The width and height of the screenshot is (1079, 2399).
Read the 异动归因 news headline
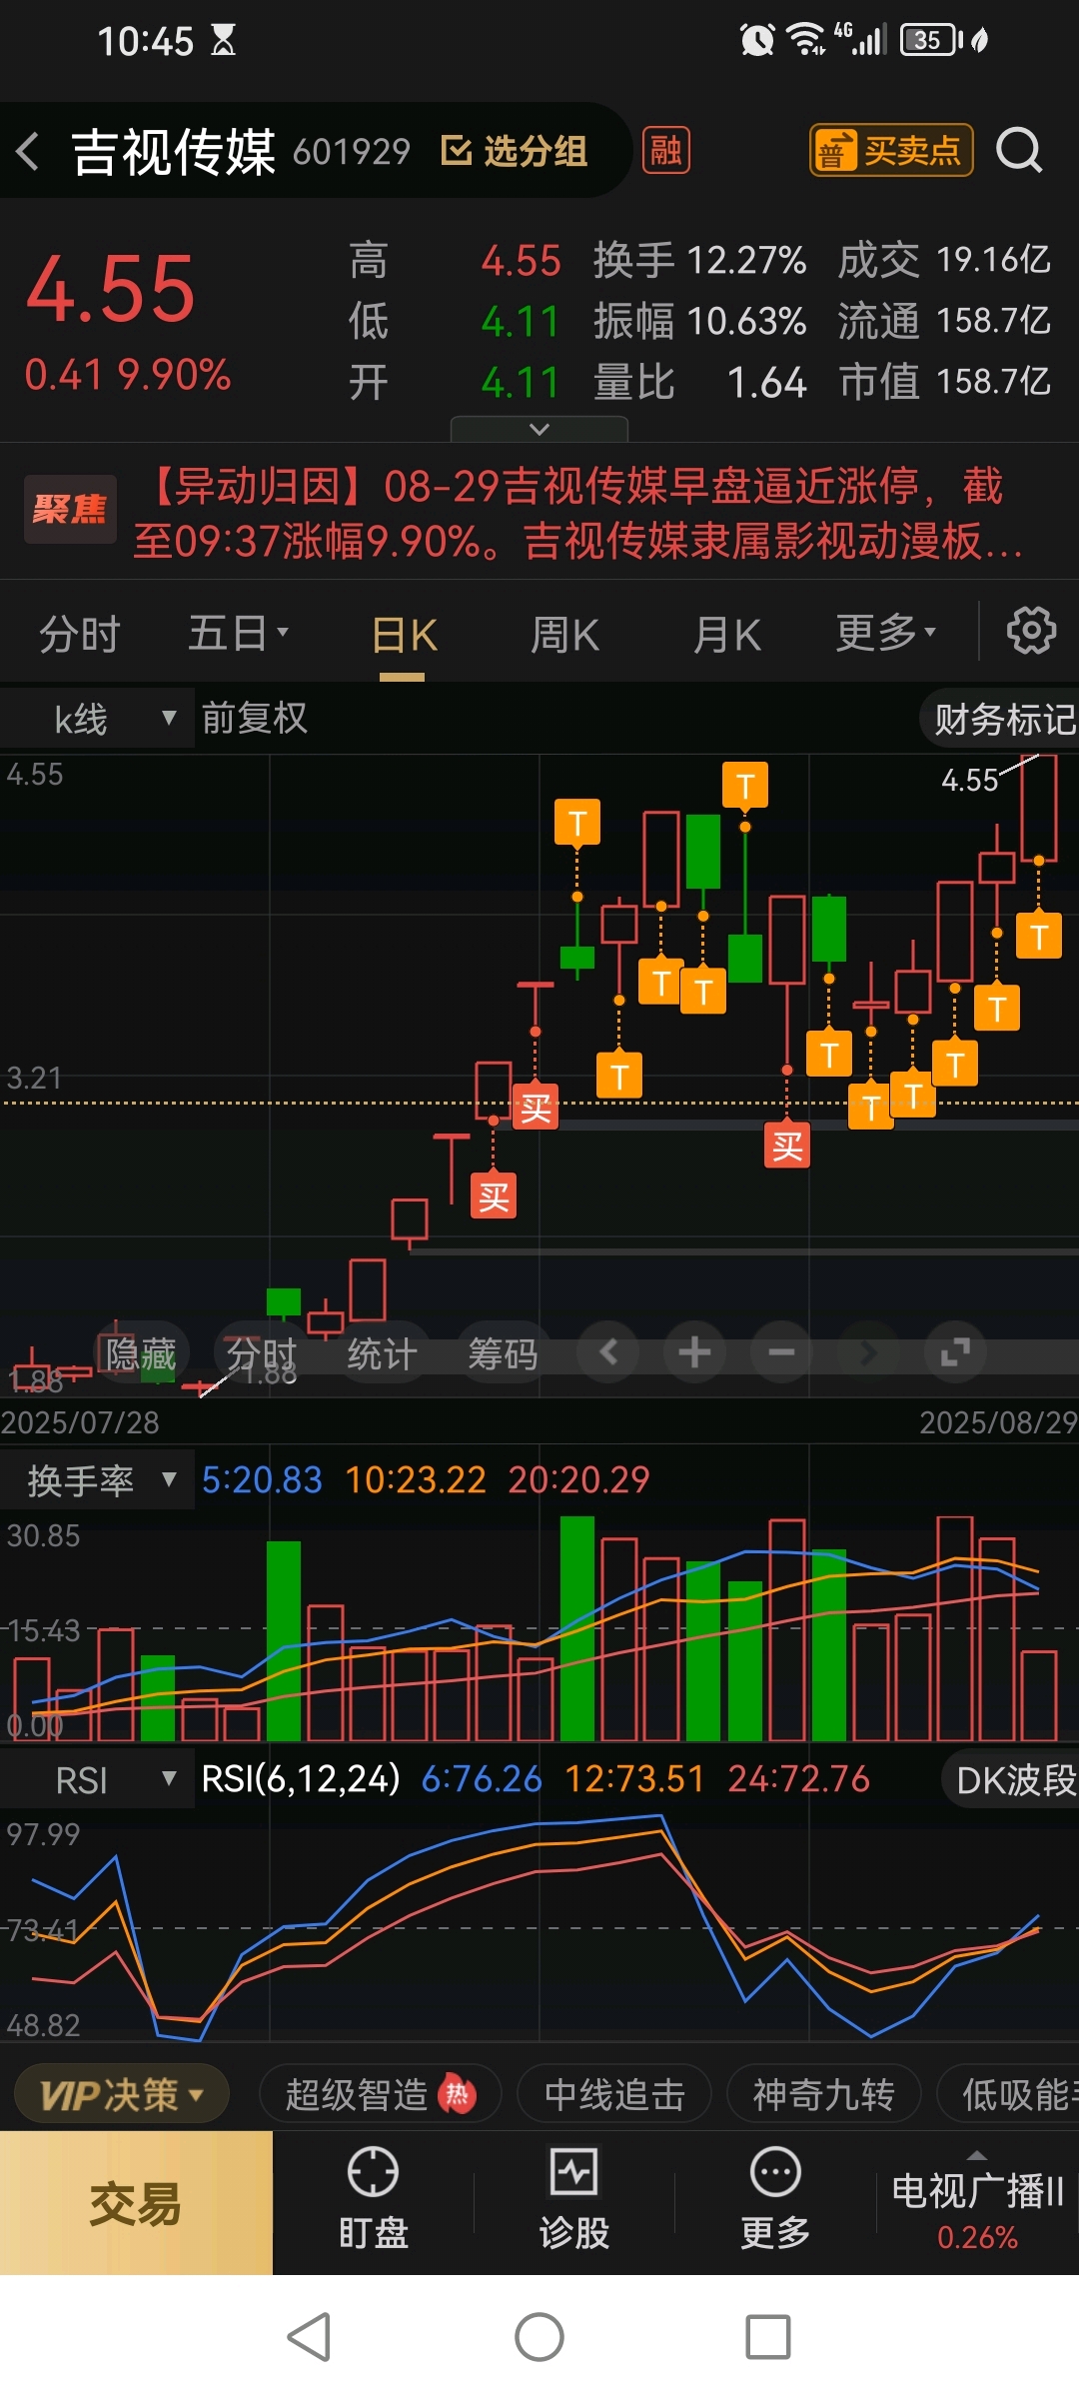pyautogui.click(x=577, y=513)
